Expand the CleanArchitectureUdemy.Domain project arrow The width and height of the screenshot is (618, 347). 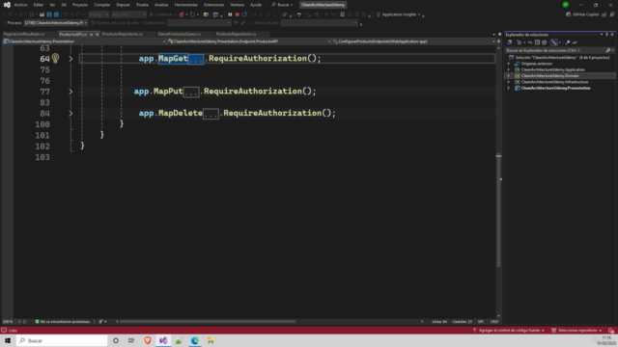509,76
